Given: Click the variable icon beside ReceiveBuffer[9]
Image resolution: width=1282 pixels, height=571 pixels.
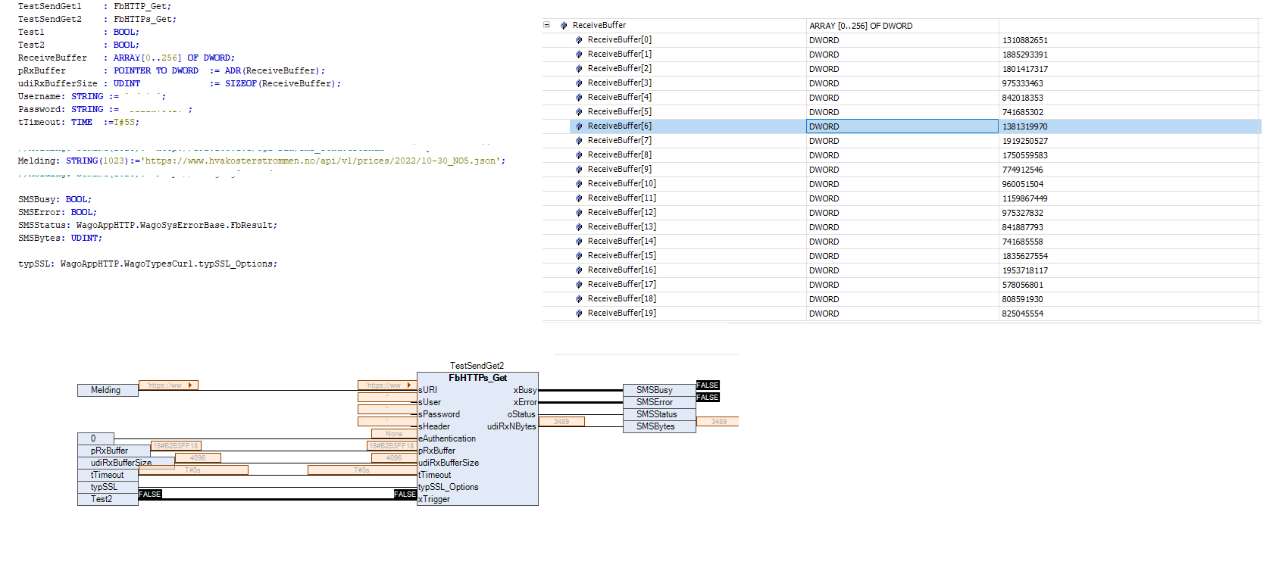Looking at the screenshot, I should pyautogui.click(x=579, y=170).
